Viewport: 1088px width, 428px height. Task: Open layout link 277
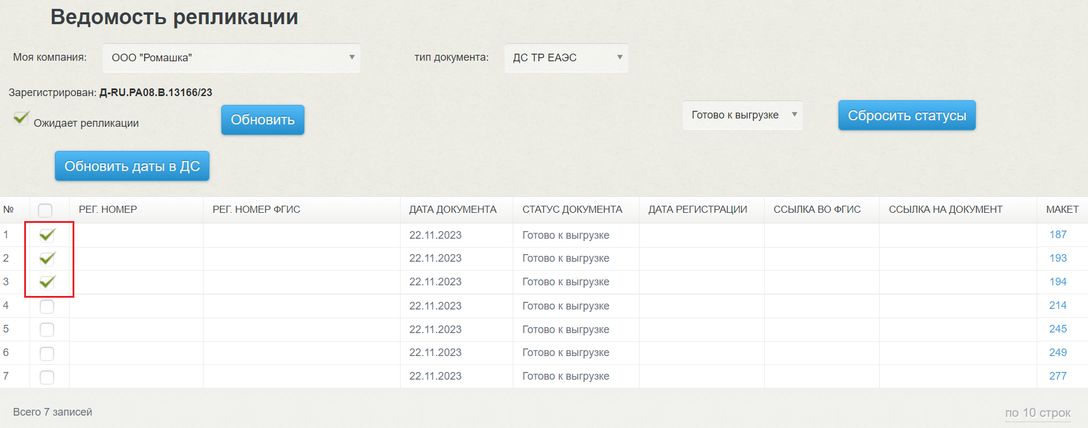[1057, 376]
